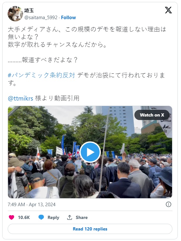
Task: Visit the @ttmikrs mention link
Action: pyautogui.click(x=20, y=98)
